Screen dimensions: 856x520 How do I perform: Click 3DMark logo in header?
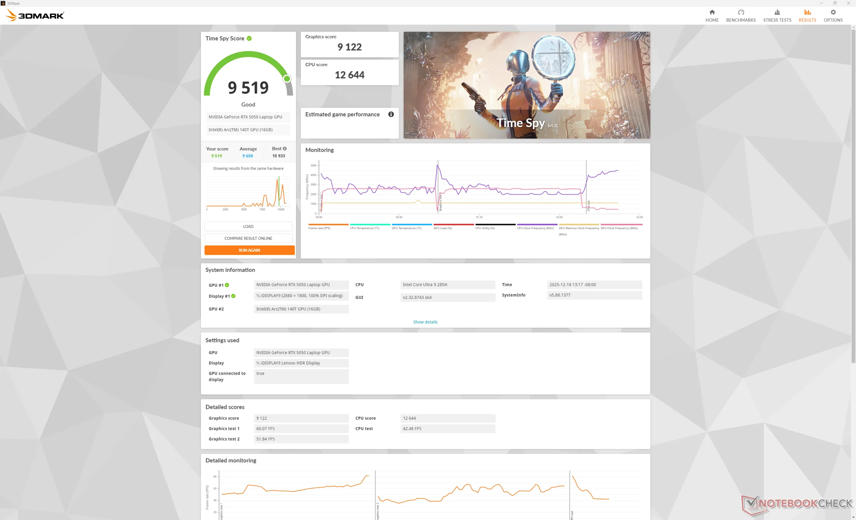point(35,15)
